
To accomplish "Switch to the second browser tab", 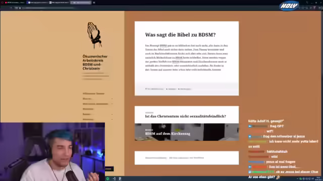I will point(37,3).
